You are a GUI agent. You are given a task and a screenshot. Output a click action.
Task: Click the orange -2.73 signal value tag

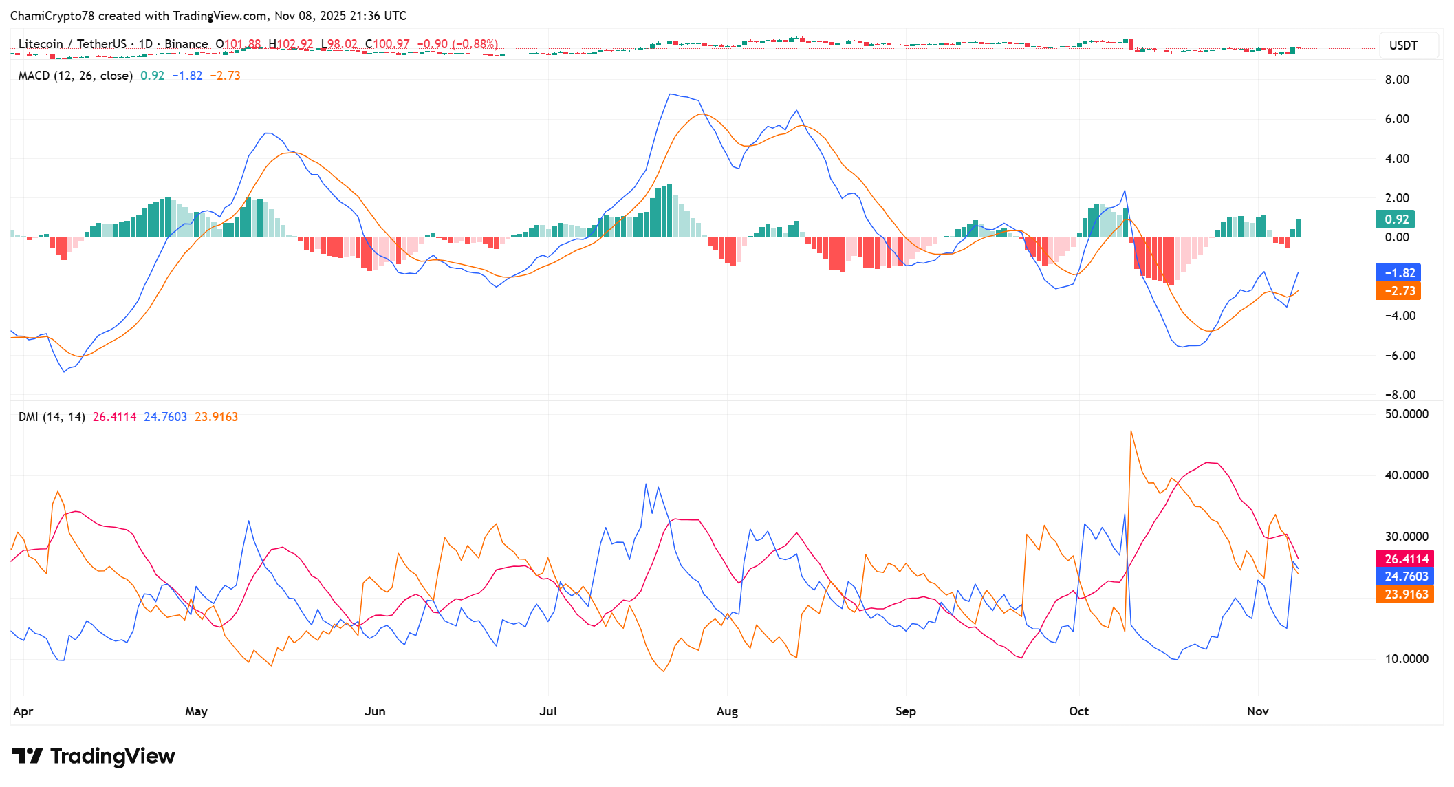point(1398,291)
